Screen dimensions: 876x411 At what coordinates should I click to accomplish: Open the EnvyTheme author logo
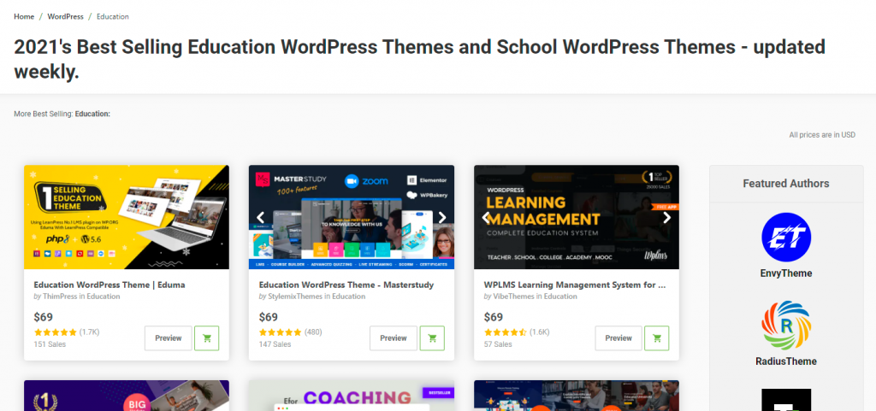[x=786, y=237]
